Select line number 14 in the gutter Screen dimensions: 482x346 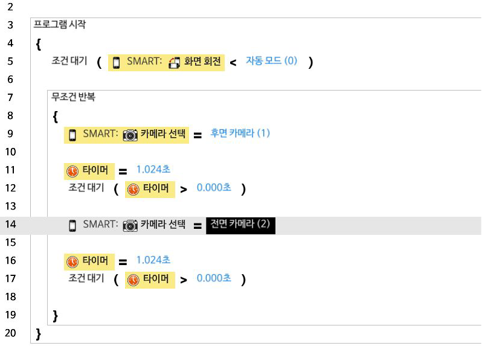tap(11, 225)
